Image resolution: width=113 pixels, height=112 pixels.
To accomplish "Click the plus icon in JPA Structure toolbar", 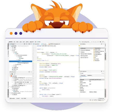I will tap(10, 74).
